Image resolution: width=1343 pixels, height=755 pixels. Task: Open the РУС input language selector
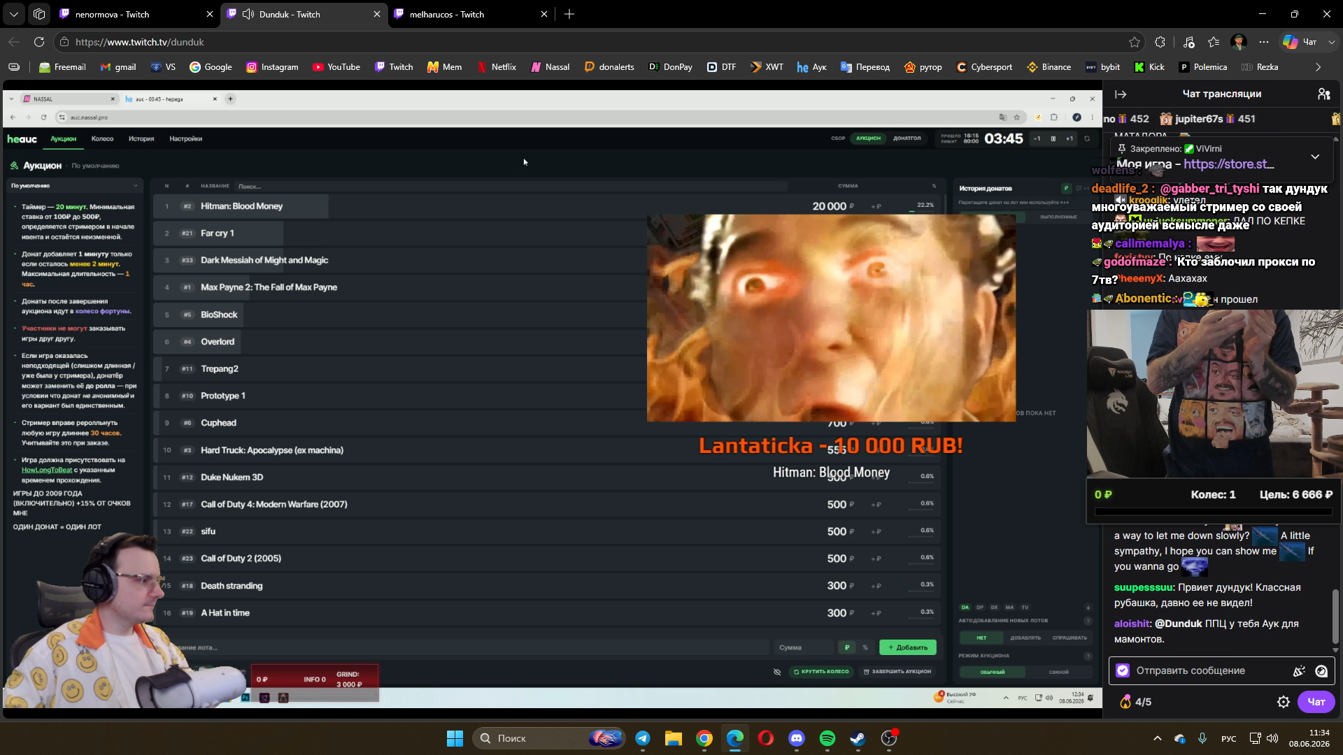(1228, 738)
